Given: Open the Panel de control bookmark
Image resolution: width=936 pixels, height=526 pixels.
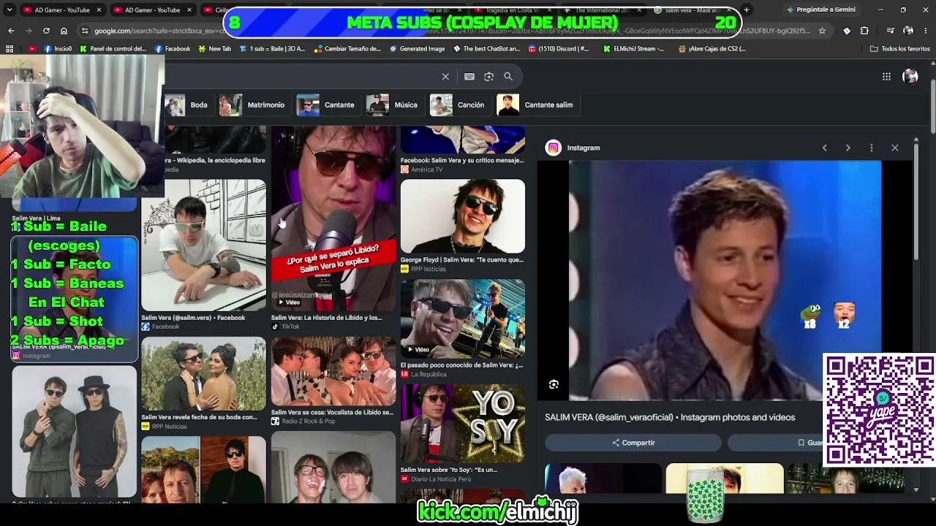Looking at the screenshot, I should (113, 49).
